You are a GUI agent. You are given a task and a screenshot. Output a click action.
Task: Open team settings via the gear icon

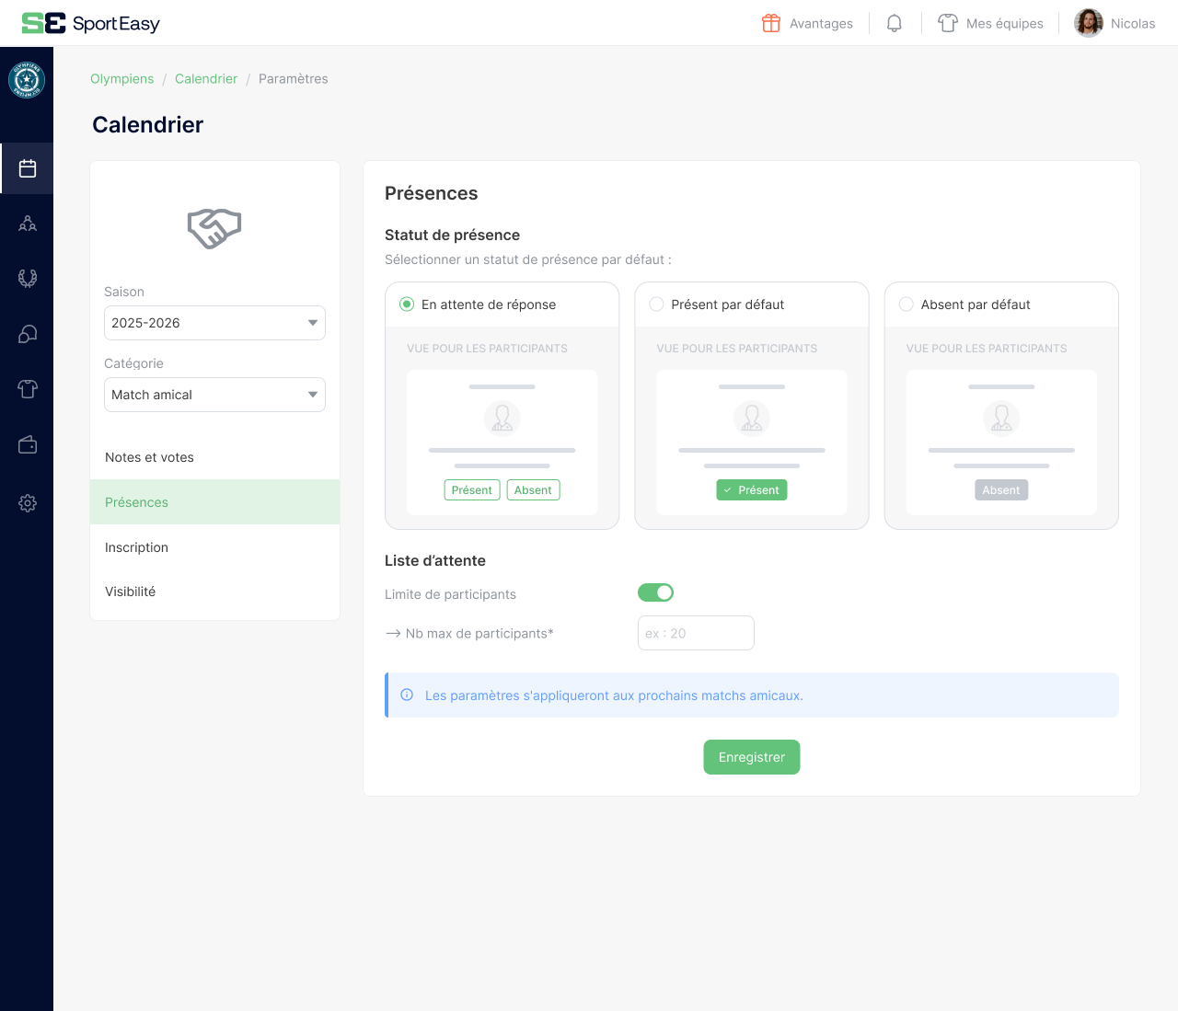pyautogui.click(x=27, y=503)
